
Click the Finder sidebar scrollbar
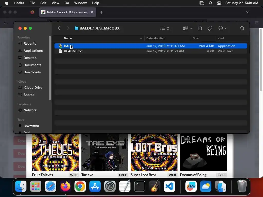[x=50, y=68]
